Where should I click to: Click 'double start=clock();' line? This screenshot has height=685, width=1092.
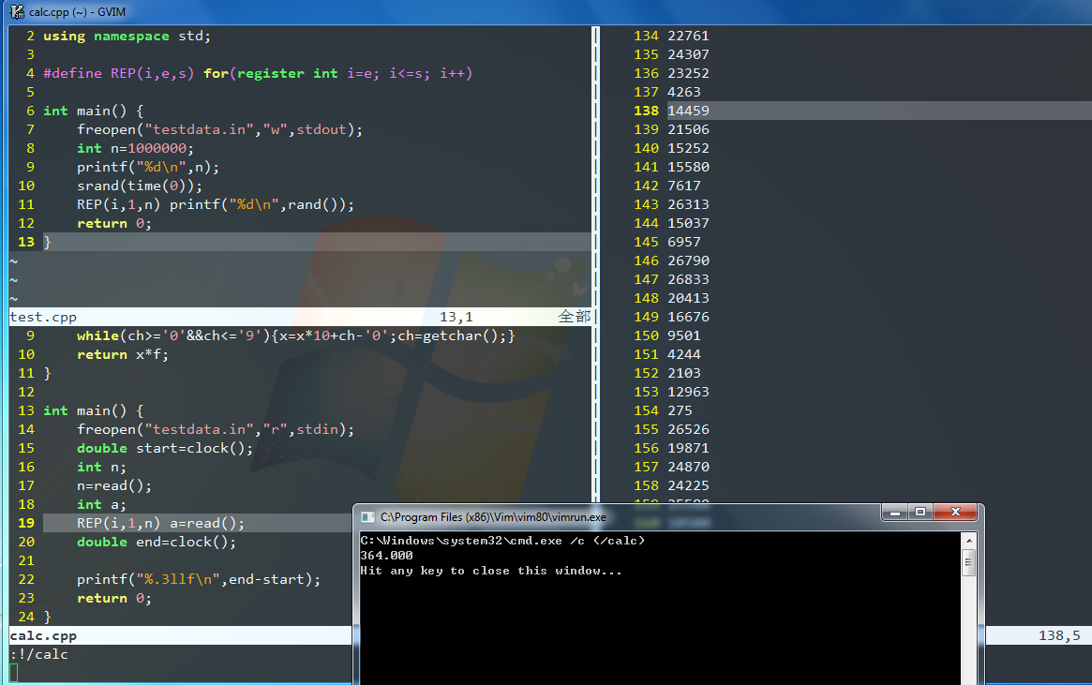click(x=165, y=449)
